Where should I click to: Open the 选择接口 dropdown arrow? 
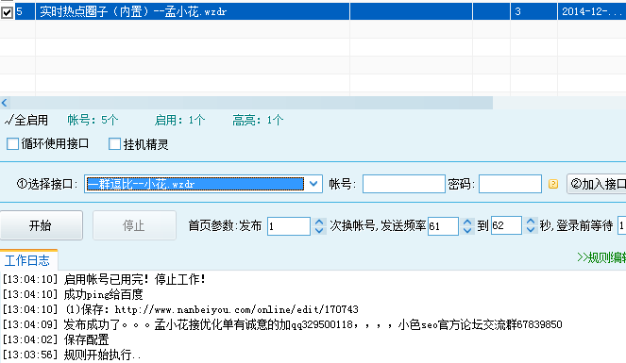[313, 184]
